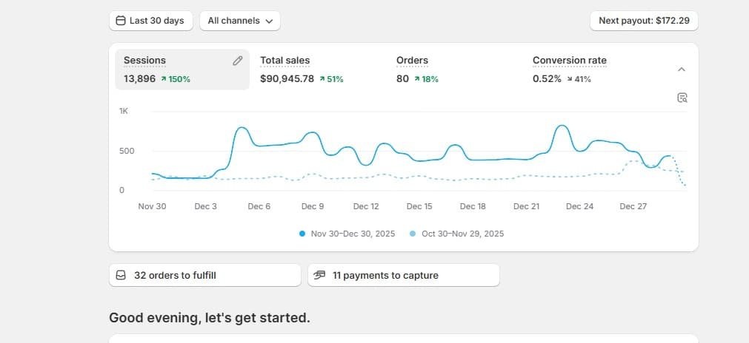
Task: Click the Oct 30–Nov 29, 2025 legend entry
Action: 456,234
